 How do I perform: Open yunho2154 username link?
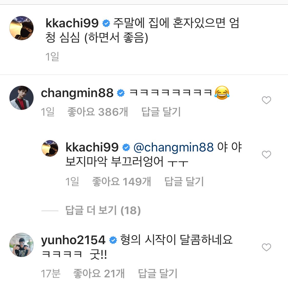(x=73, y=240)
